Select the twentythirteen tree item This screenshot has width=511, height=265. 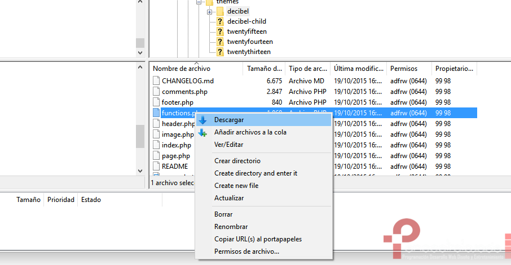(249, 52)
